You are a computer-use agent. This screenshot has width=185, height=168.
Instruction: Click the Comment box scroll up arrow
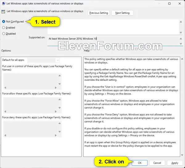click(x=181, y=22)
